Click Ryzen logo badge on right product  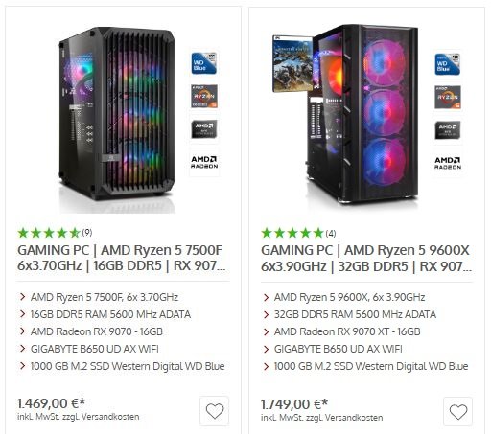(448, 97)
